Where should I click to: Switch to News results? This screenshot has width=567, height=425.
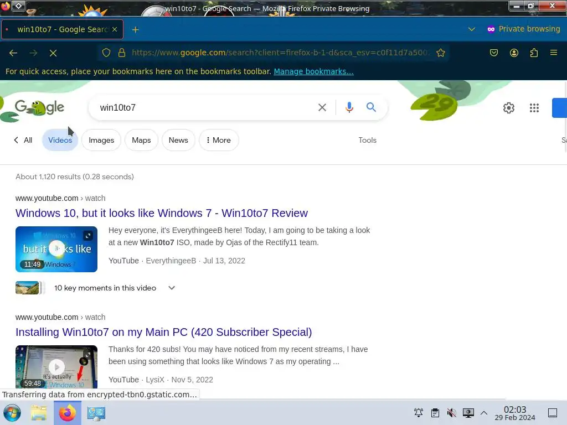pos(178,140)
